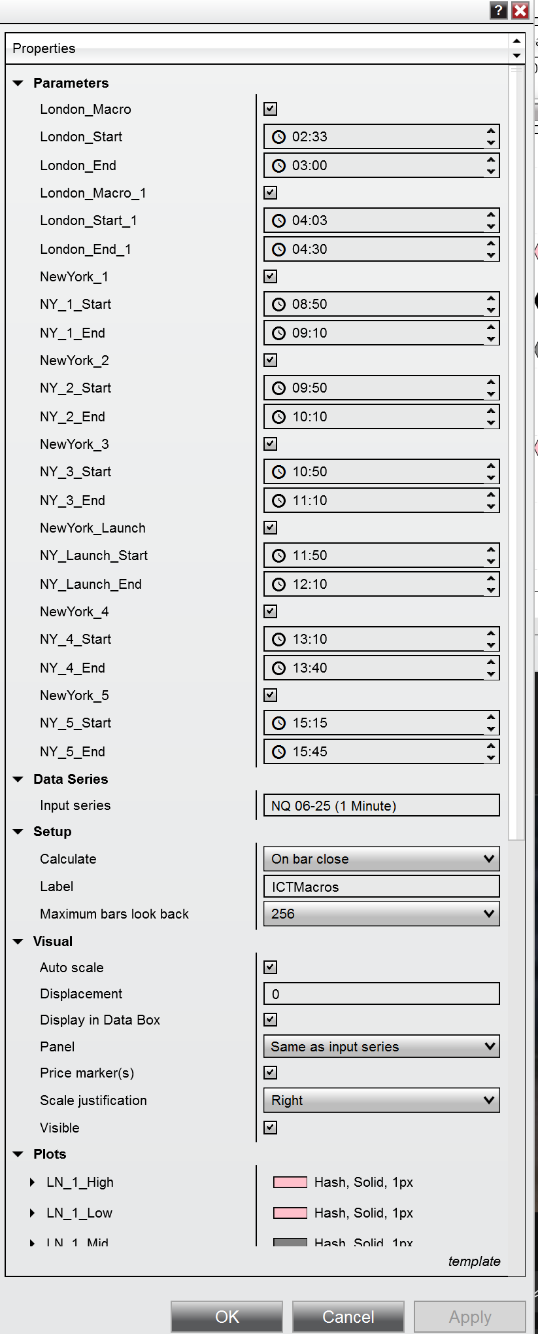This screenshot has height=1334, width=538.
Task: Open the Calculate dropdown
Action: (x=381, y=858)
